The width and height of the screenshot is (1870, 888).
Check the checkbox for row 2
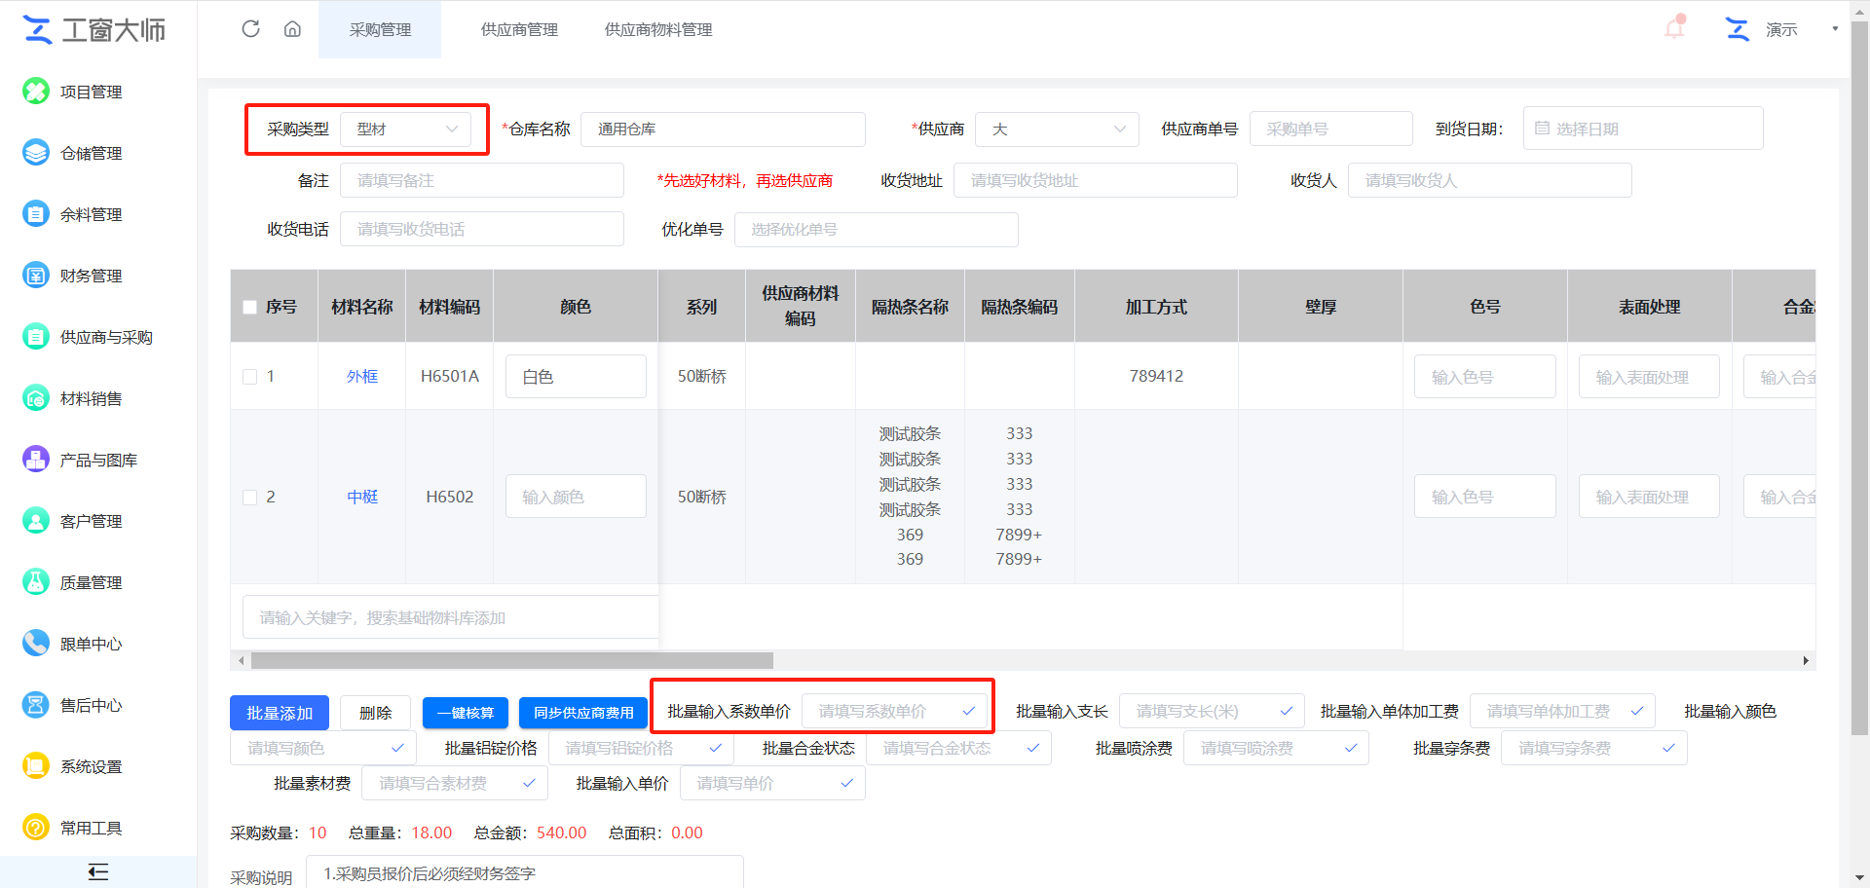(x=249, y=498)
